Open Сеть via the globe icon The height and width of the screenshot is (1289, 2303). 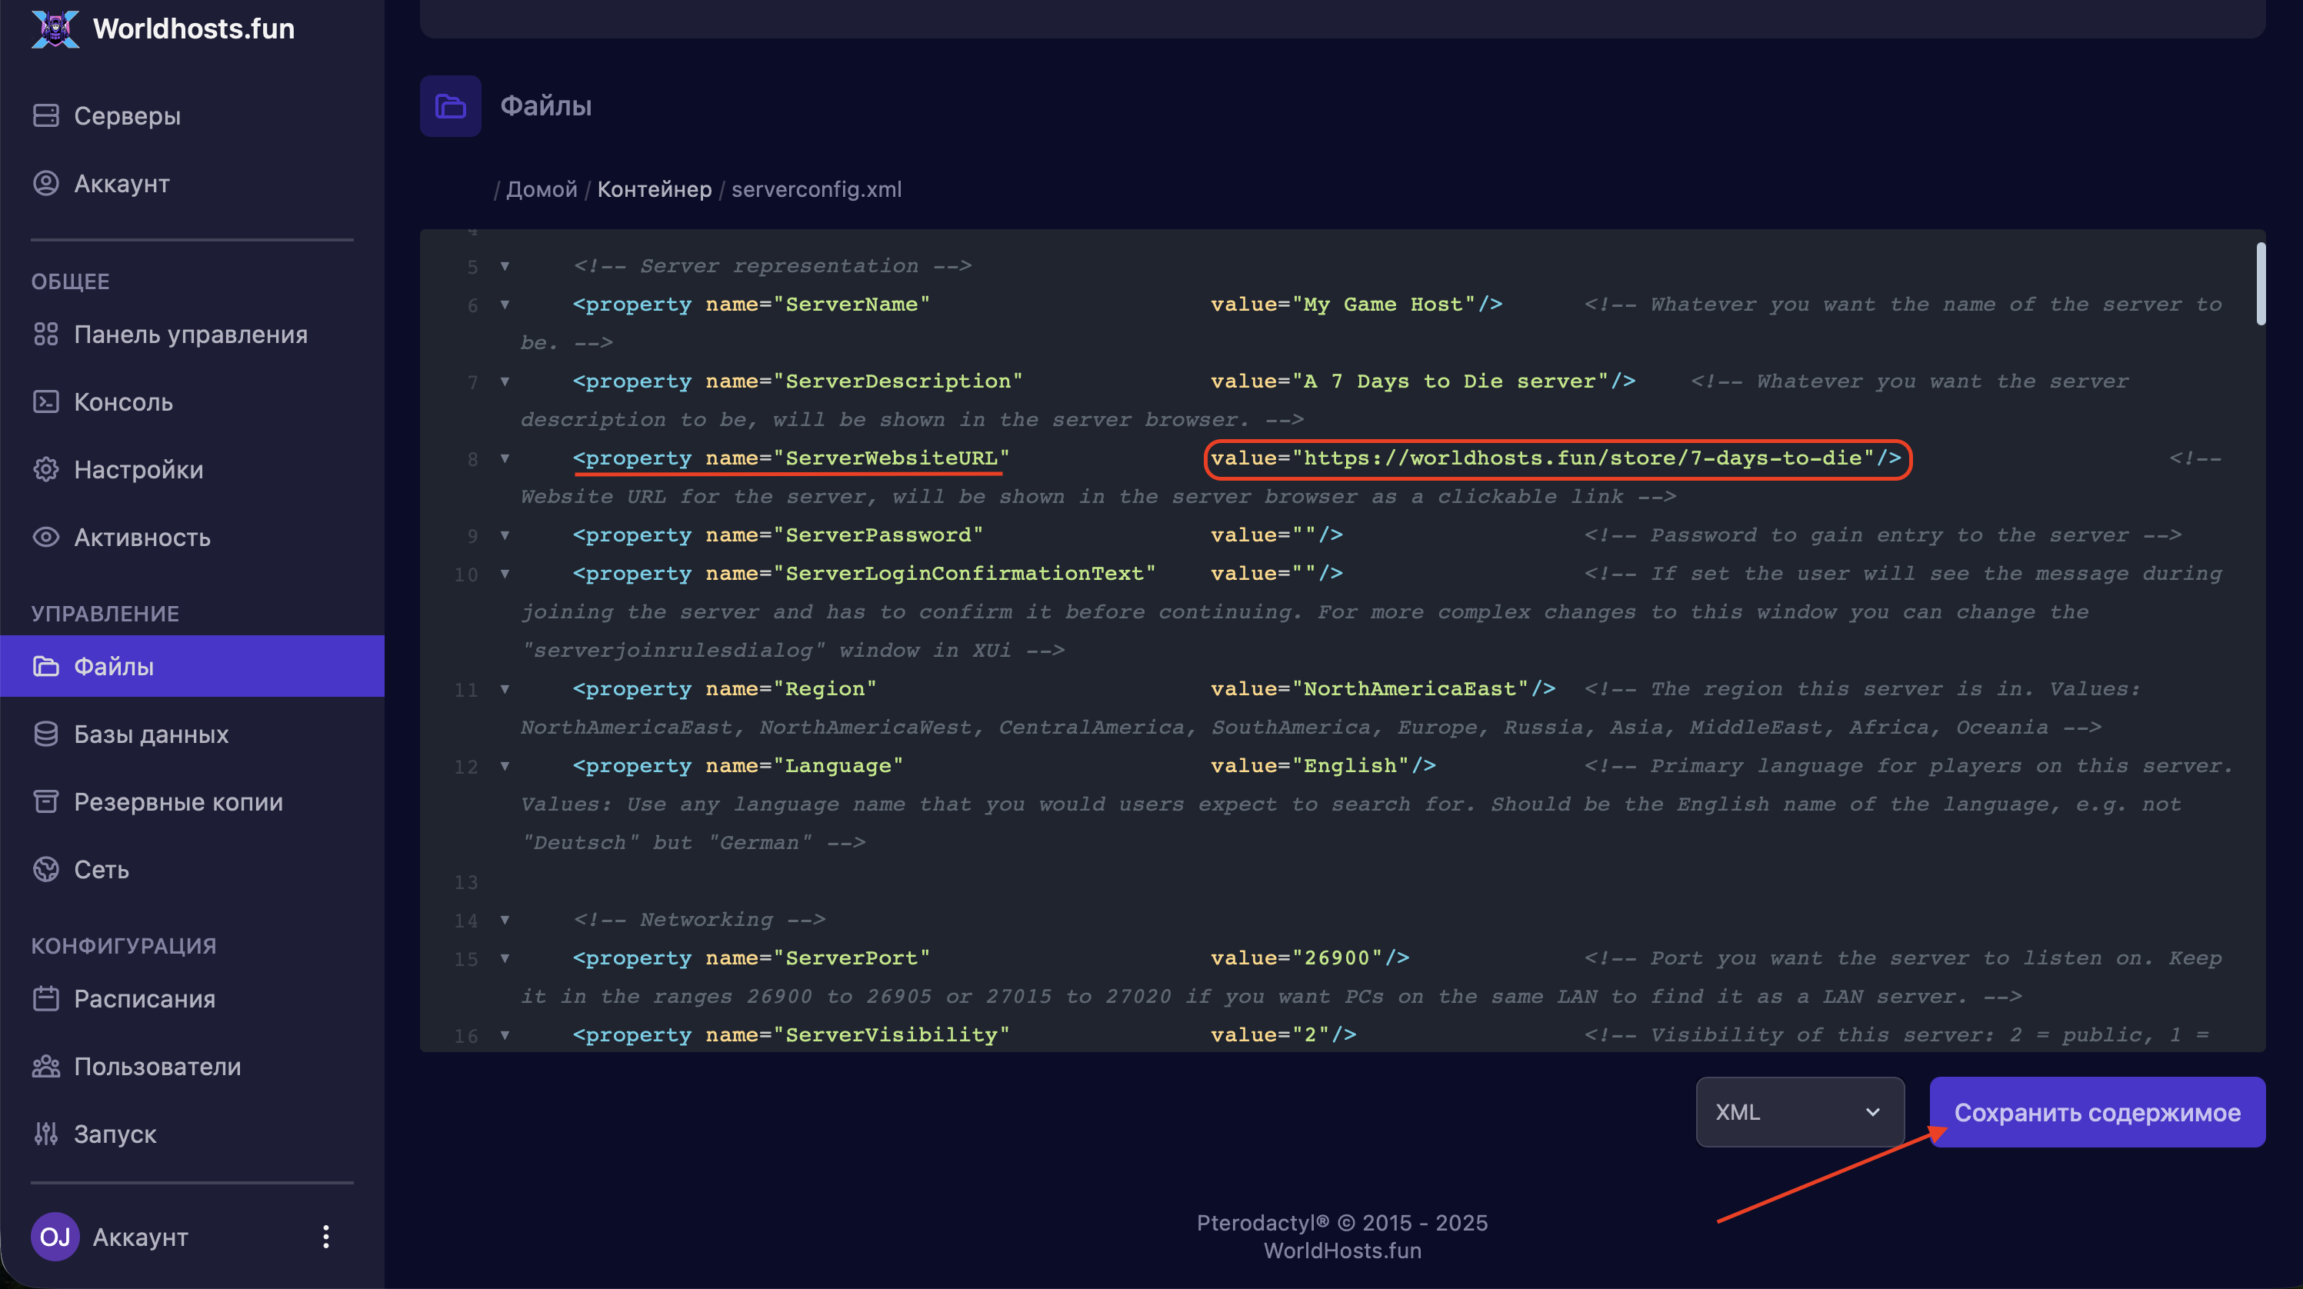point(45,869)
